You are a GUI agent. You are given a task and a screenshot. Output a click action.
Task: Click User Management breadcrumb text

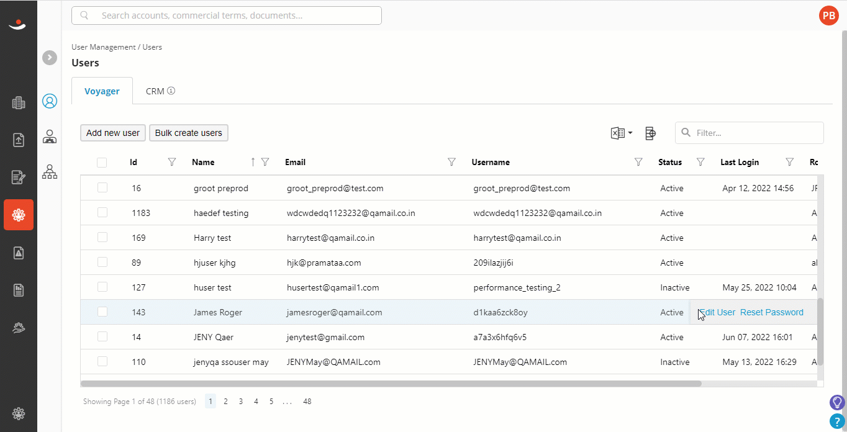[104, 47]
